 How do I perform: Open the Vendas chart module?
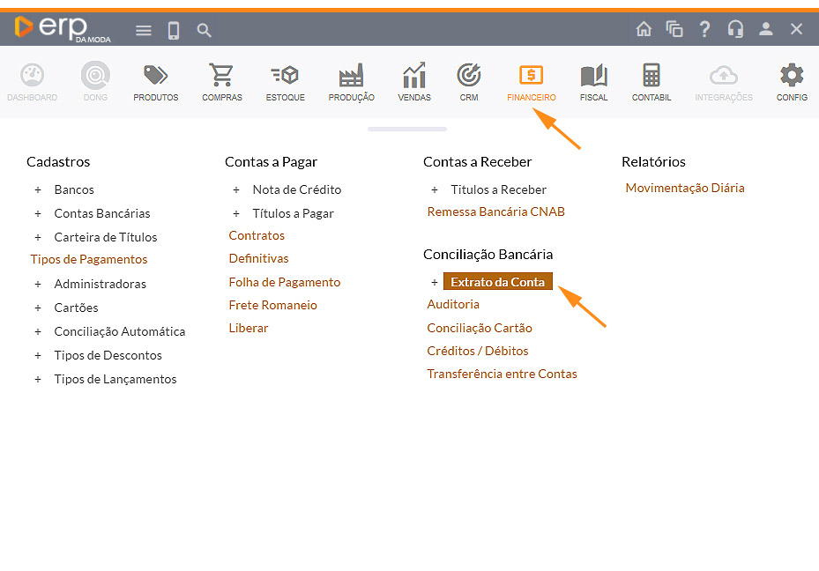coord(414,81)
